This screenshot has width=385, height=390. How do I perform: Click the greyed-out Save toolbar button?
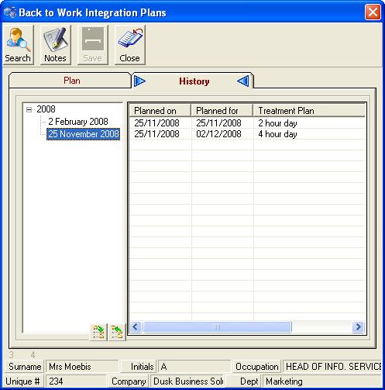[92, 45]
